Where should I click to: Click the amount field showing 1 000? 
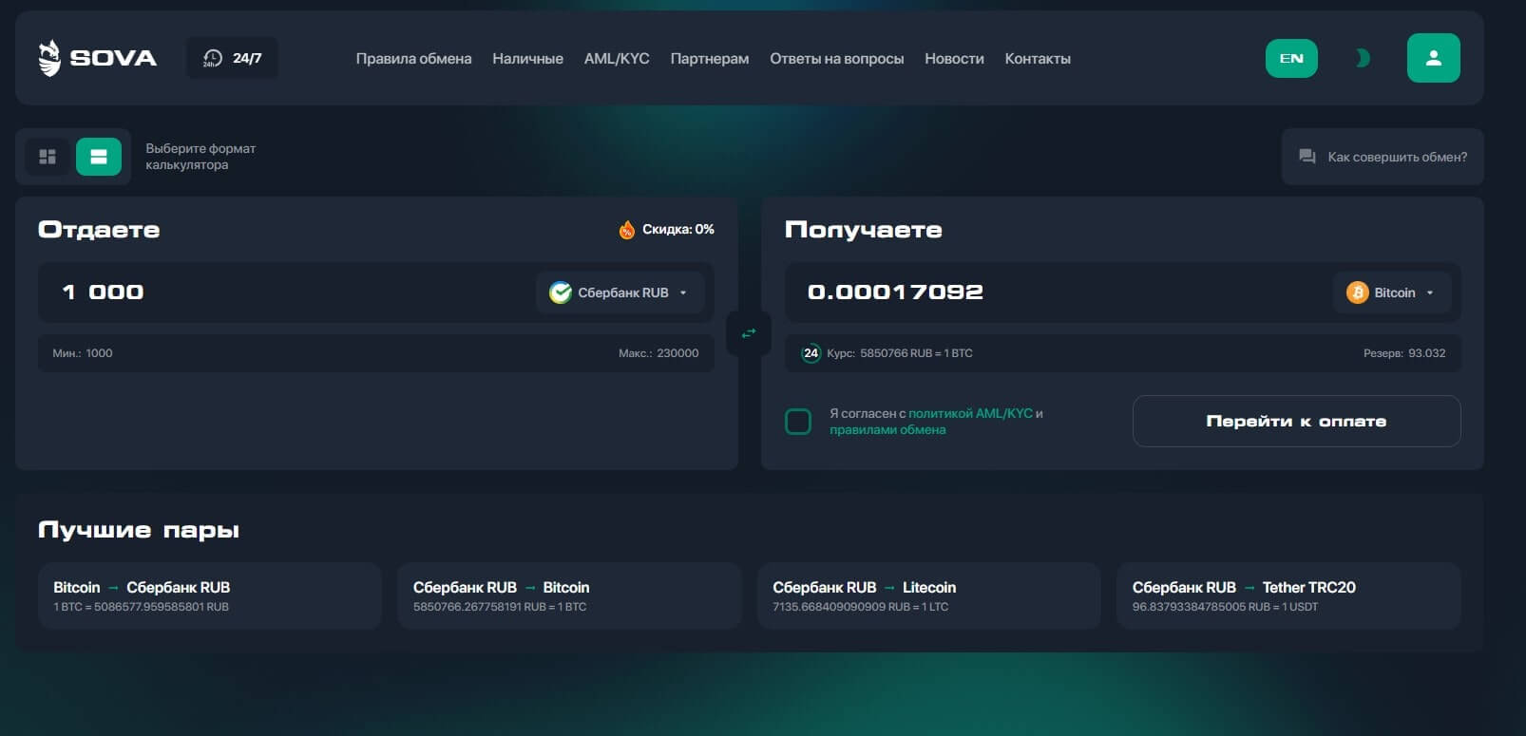(285, 293)
